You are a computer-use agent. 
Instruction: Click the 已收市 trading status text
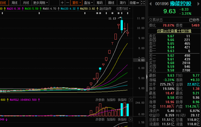194,20
